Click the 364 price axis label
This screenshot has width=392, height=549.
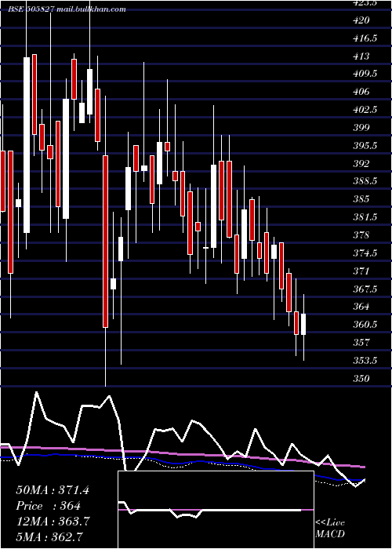(361, 307)
